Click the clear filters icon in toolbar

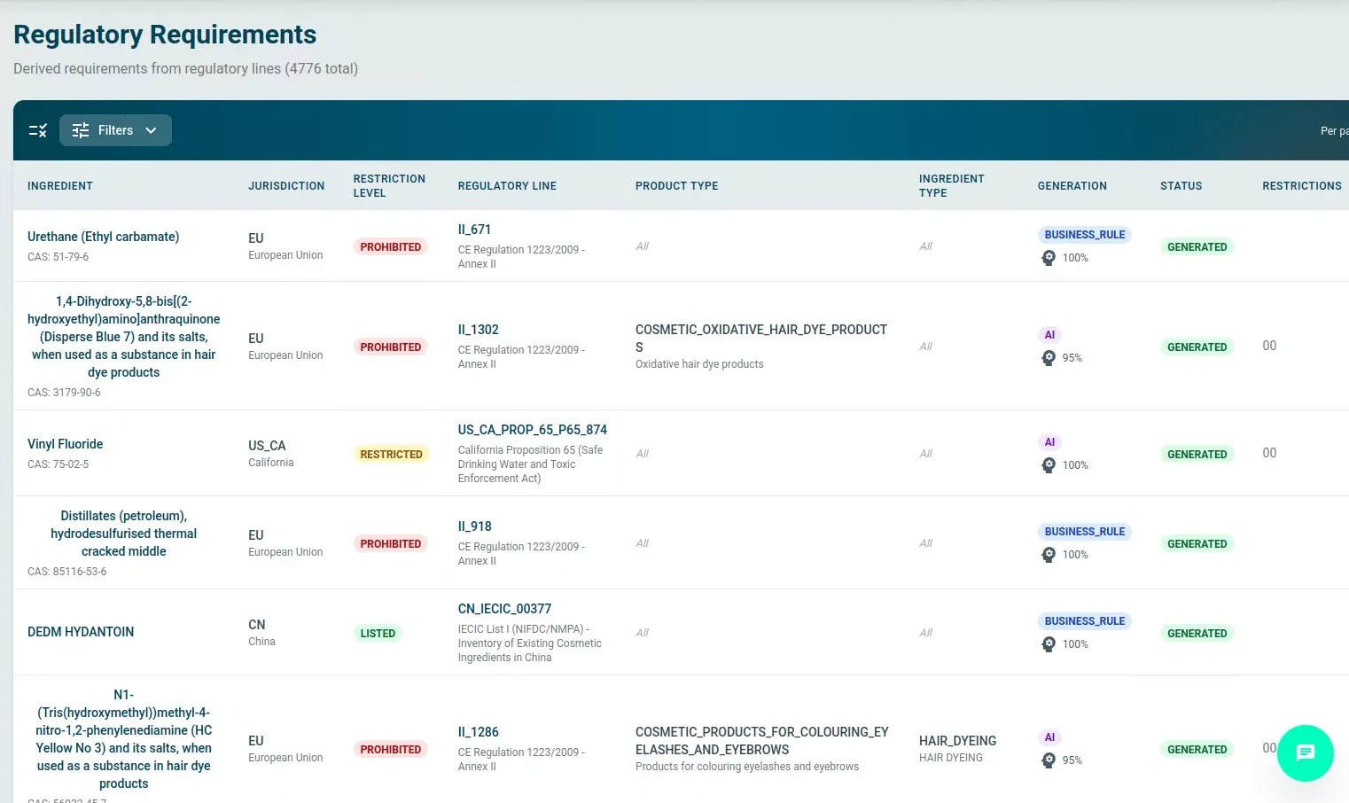pyautogui.click(x=38, y=130)
